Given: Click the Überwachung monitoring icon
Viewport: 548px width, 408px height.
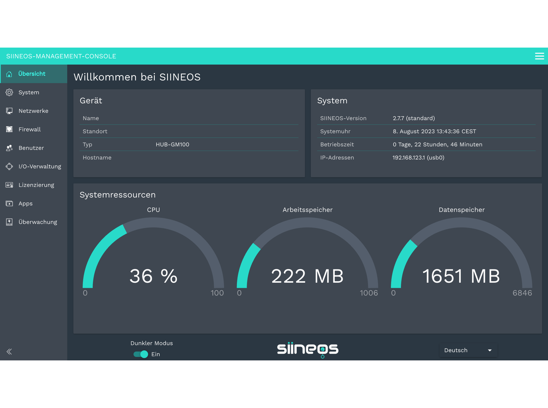Looking at the screenshot, I should coord(9,222).
